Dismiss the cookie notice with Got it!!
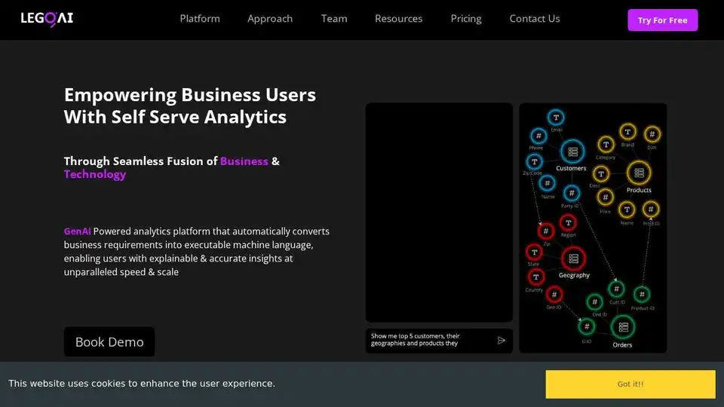This screenshot has height=407, width=724. tap(630, 384)
